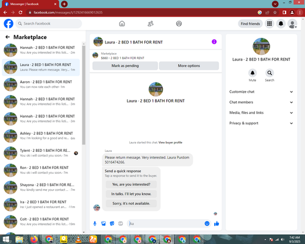Viewport: 305px width, 244px height.
Task: Open Chrome profile icon in toolbar
Action: [x=292, y=12]
